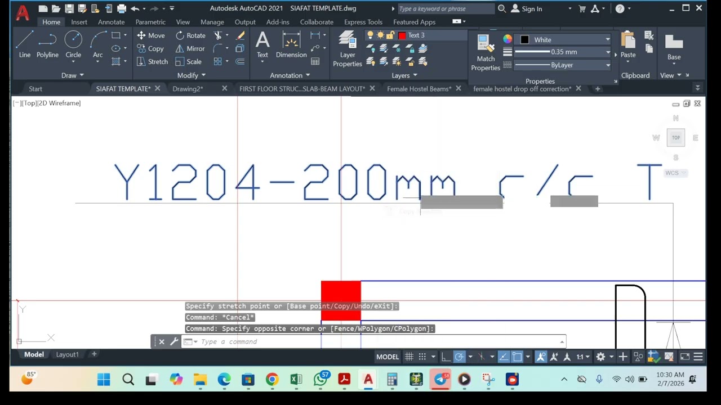Click the Open file folder icon
721x405 pixels.
[56, 8]
